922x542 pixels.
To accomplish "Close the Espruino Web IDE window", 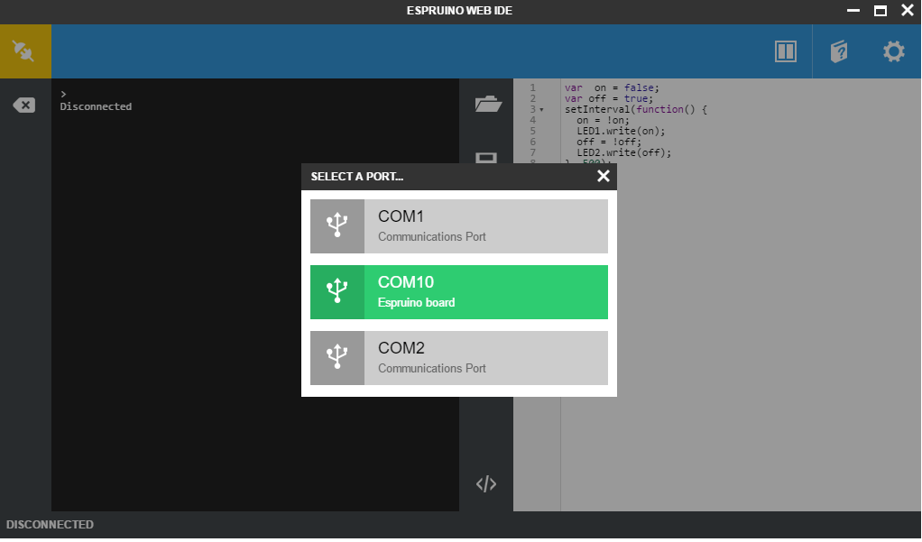I will (x=908, y=10).
